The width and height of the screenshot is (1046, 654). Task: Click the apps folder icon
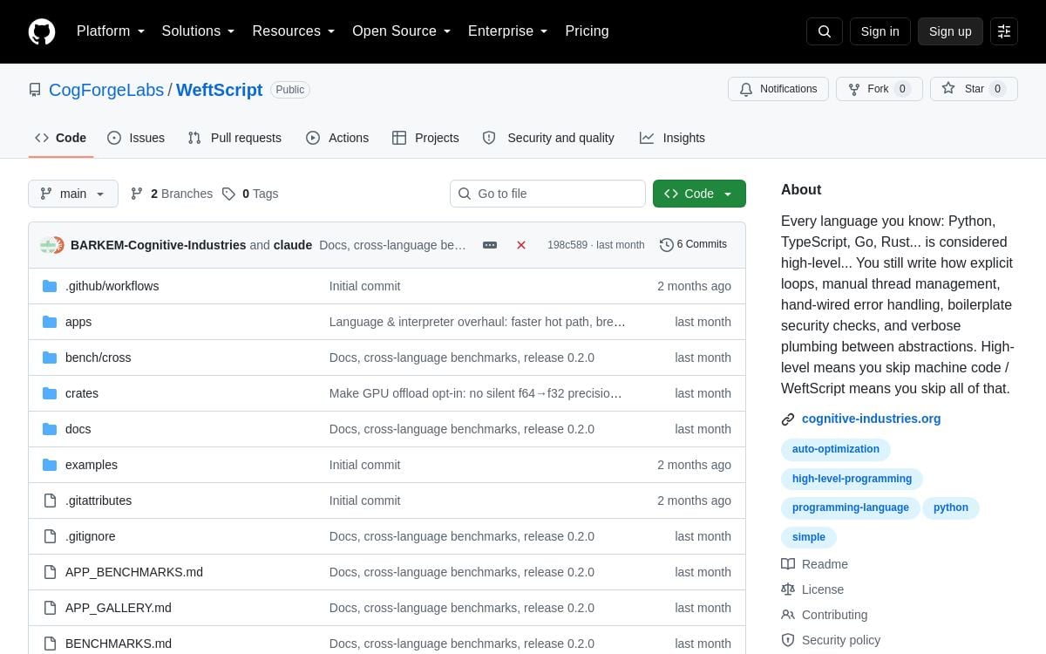click(x=50, y=322)
